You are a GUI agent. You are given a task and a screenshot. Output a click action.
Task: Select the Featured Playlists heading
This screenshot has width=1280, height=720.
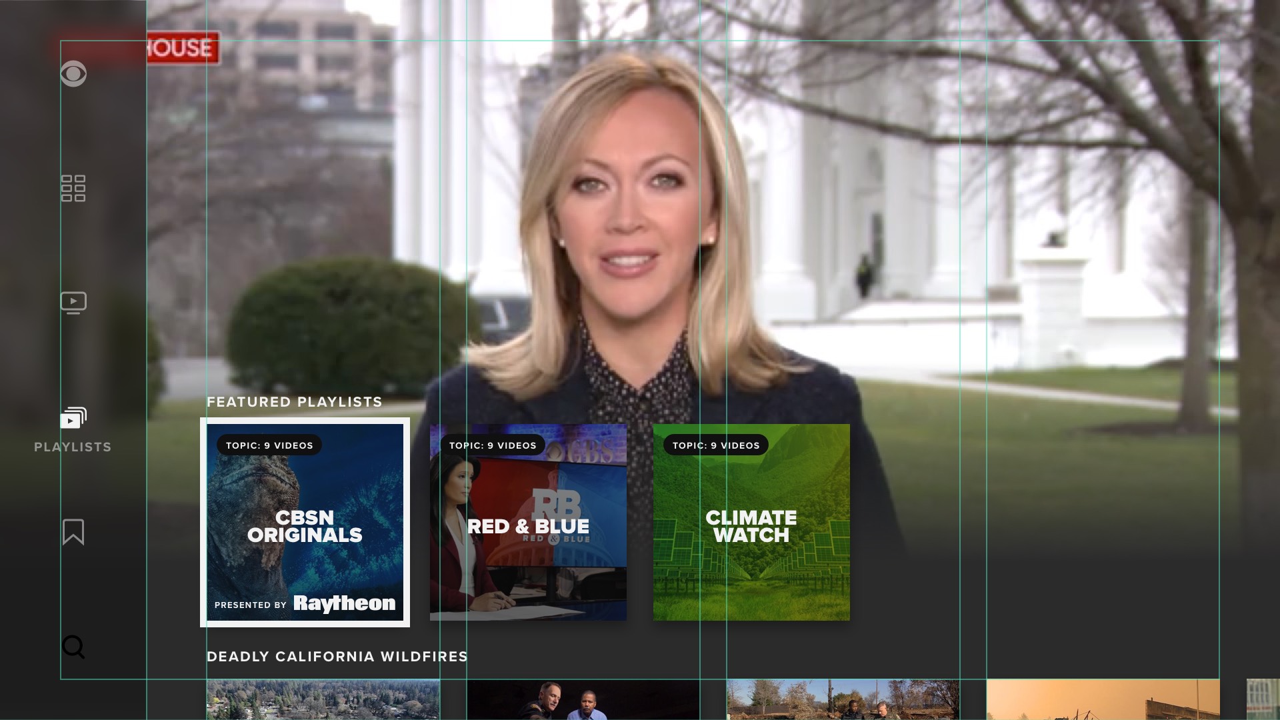pyautogui.click(x=294, y=402)
